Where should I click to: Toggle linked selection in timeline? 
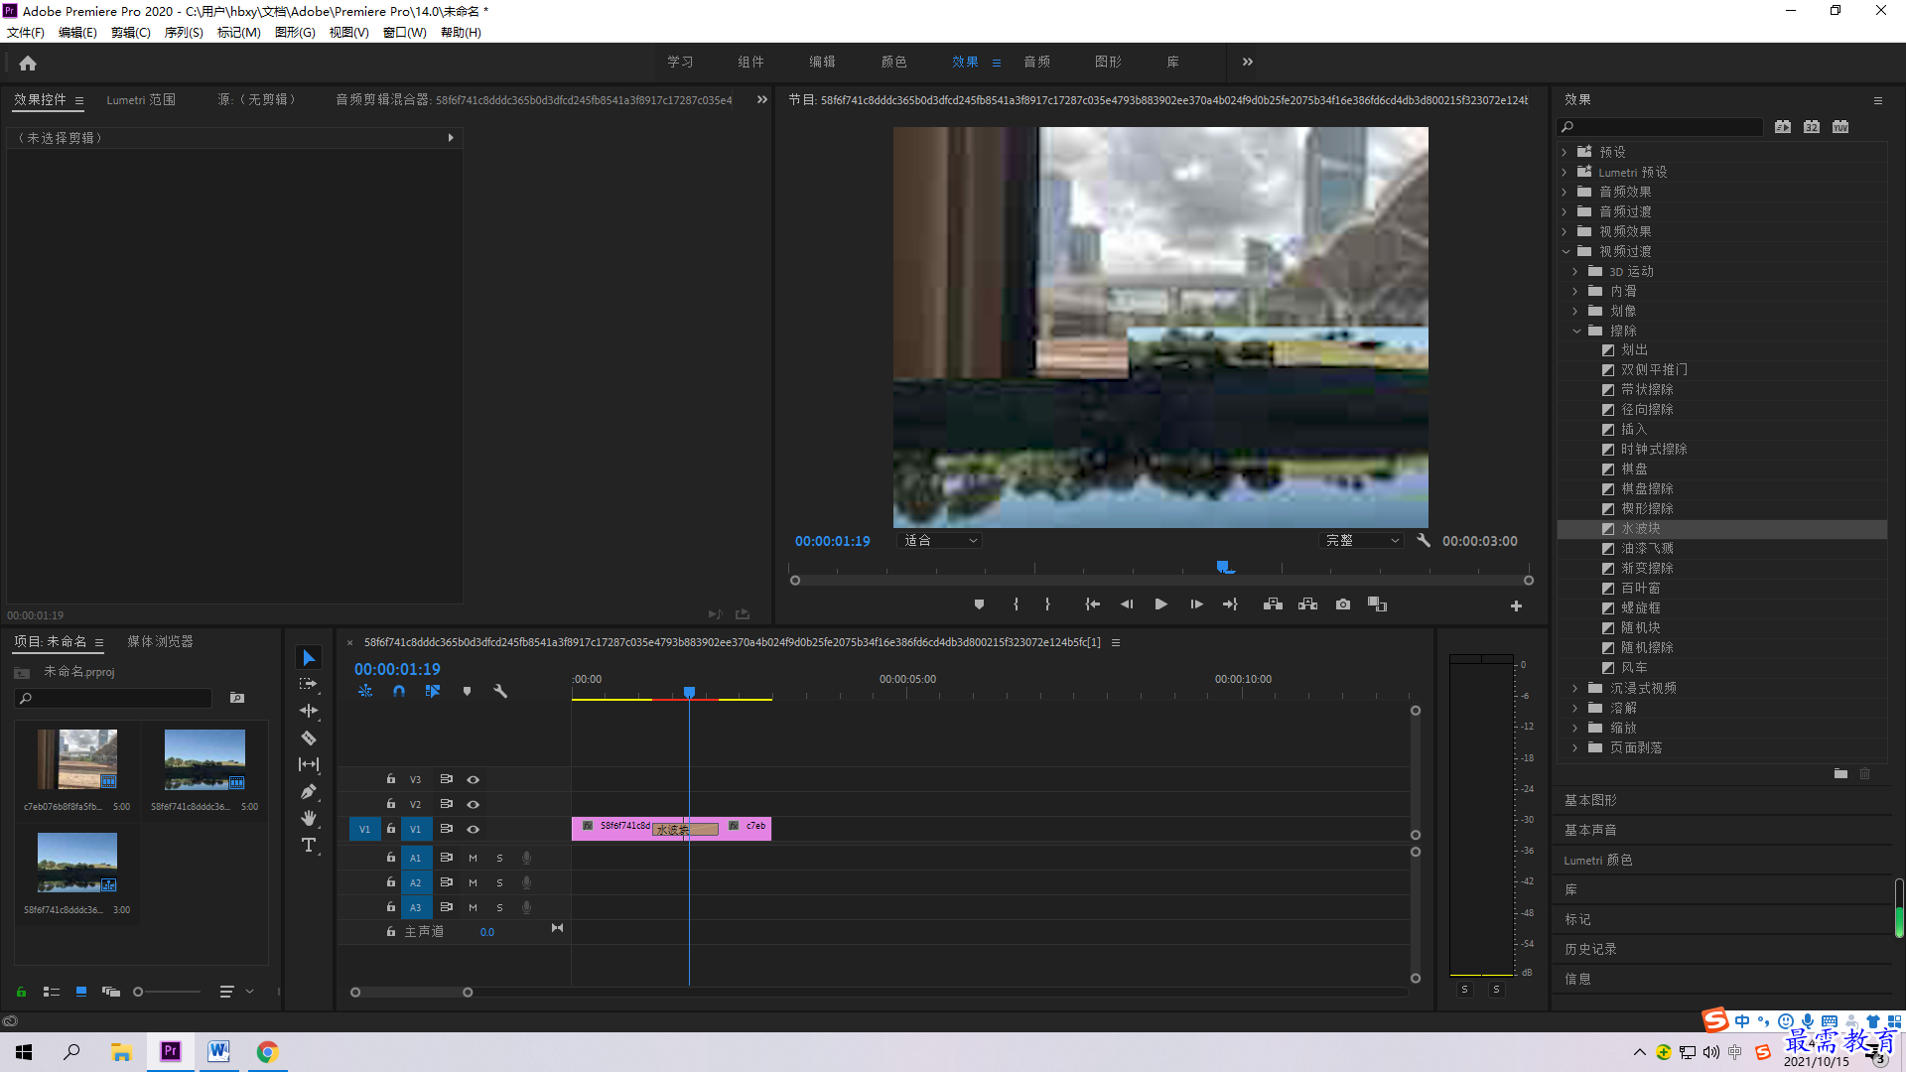(433, 691)
